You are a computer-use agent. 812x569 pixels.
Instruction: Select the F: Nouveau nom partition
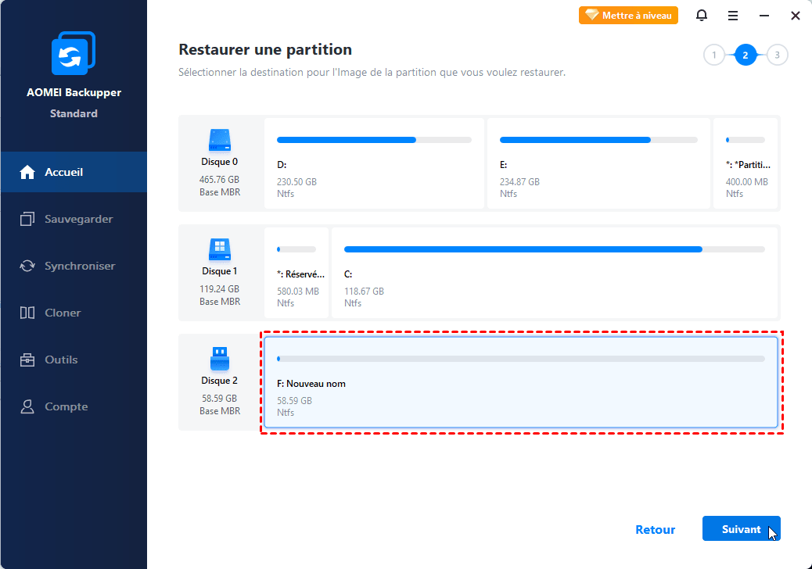click(521, 382)
